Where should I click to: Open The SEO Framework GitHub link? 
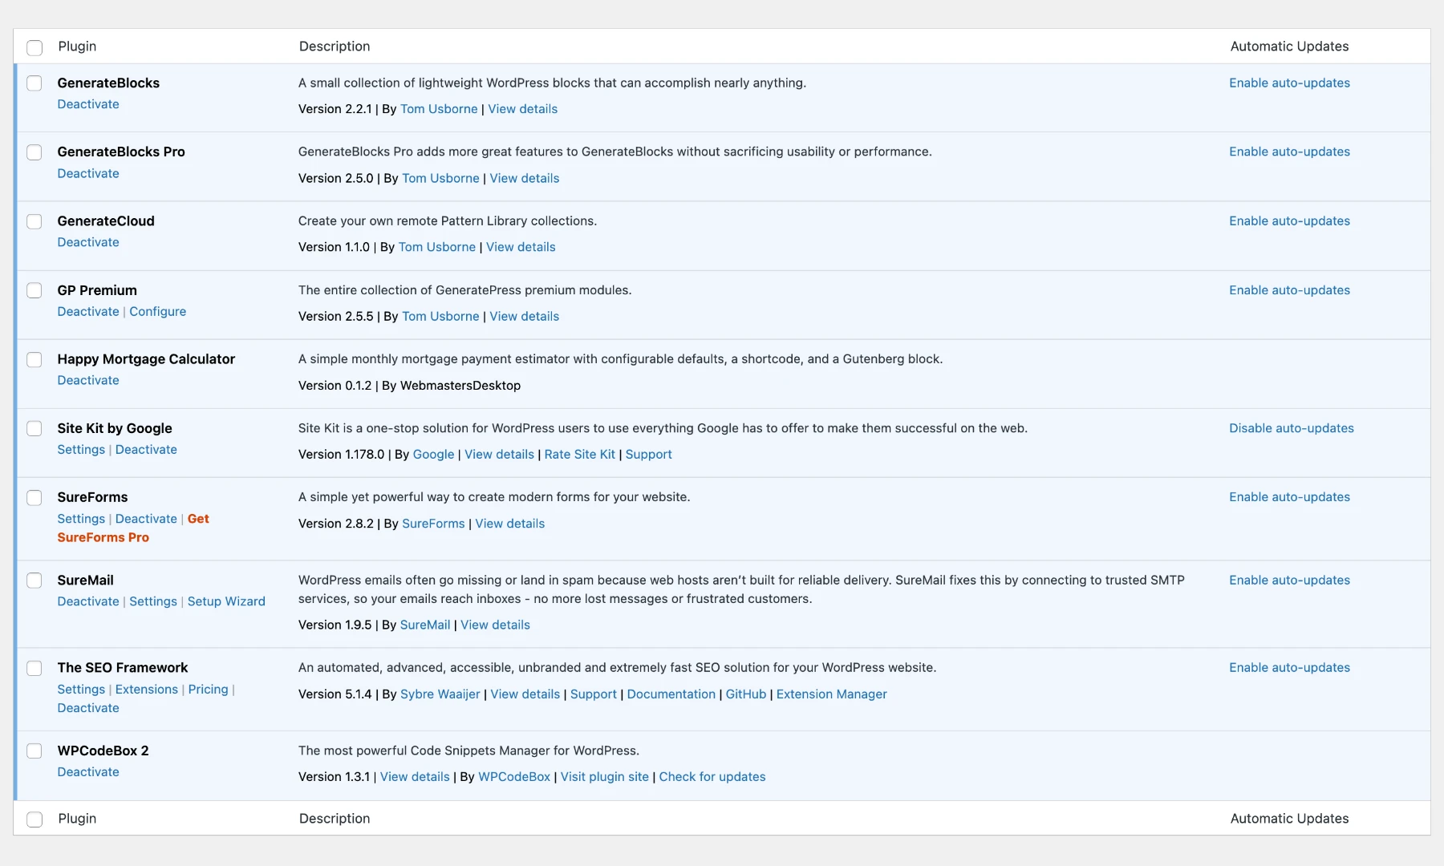pyautogui.click(x=746, y=694)
